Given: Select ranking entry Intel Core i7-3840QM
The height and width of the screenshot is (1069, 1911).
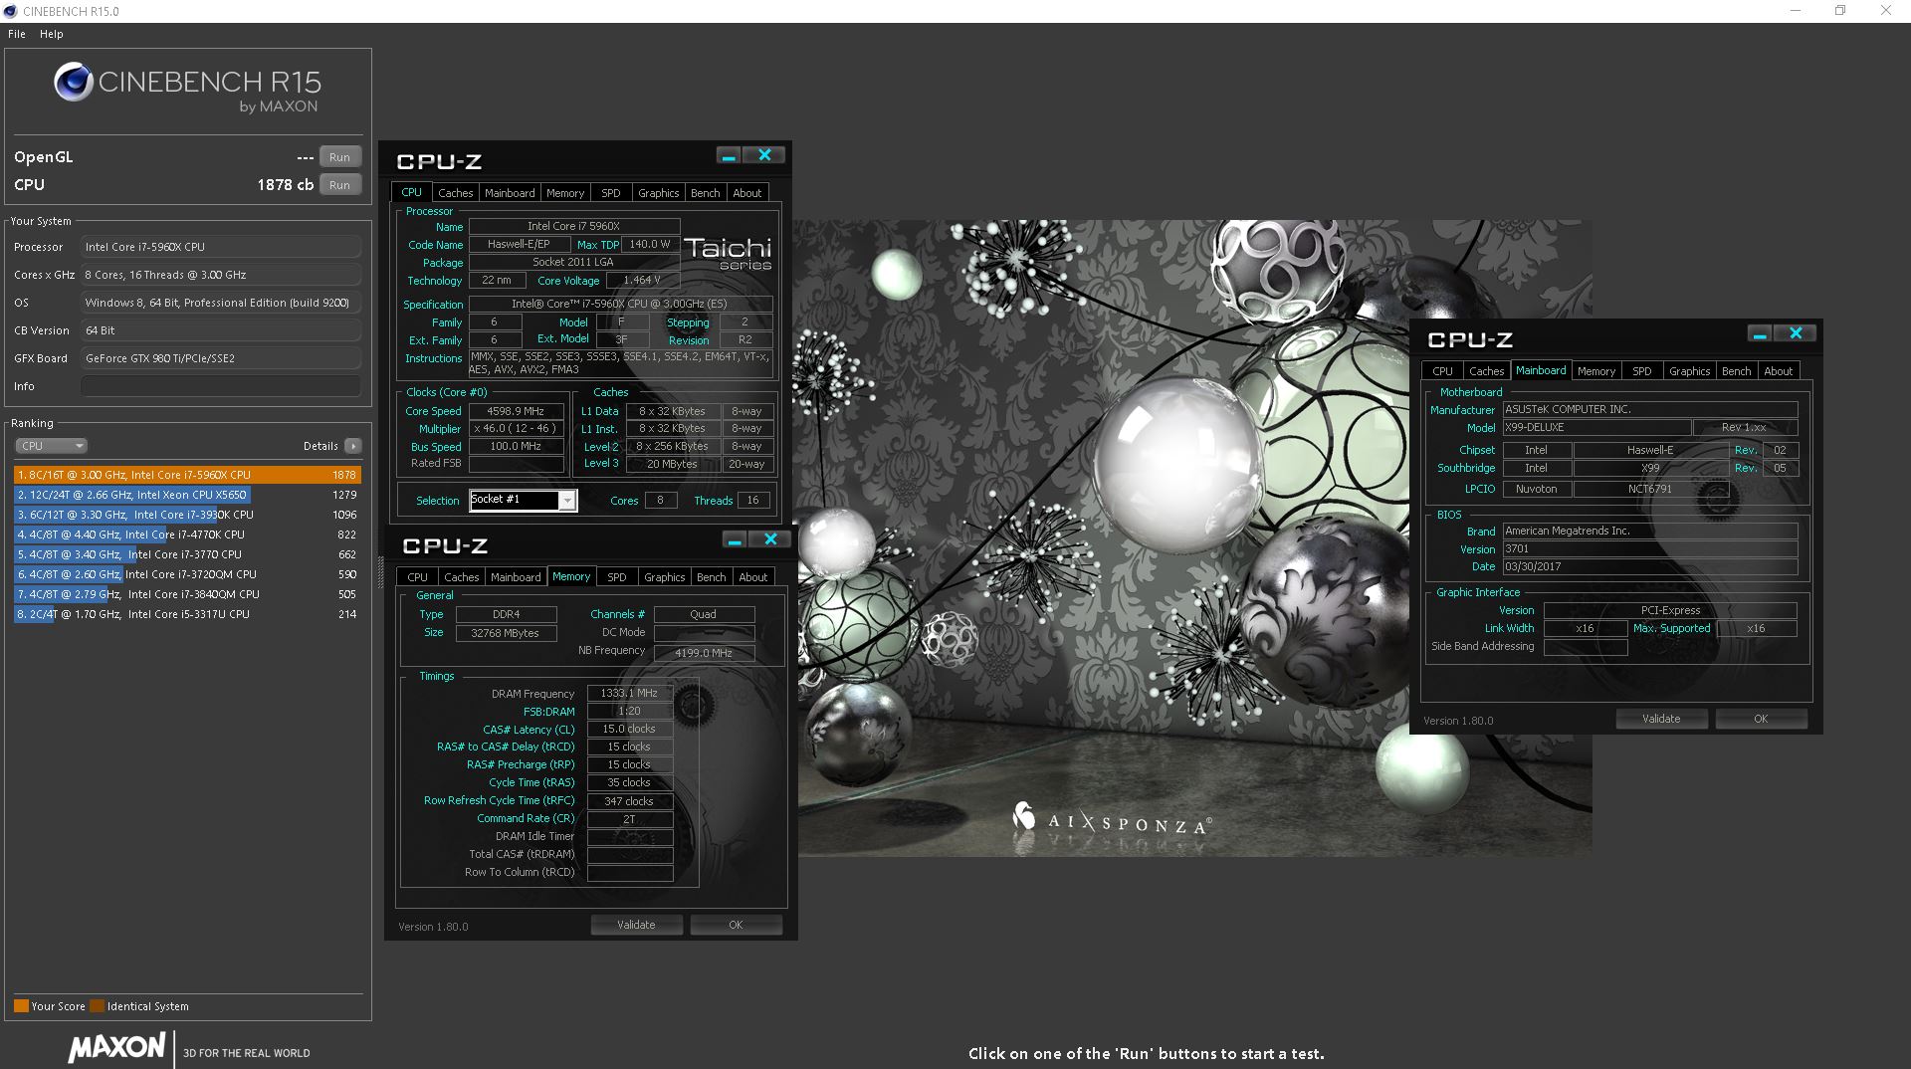Looking at the screenshot, I should pyautogui.click(x=187, y=594).
